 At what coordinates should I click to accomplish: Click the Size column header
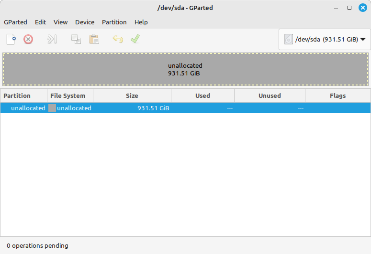tap(132, 95)
